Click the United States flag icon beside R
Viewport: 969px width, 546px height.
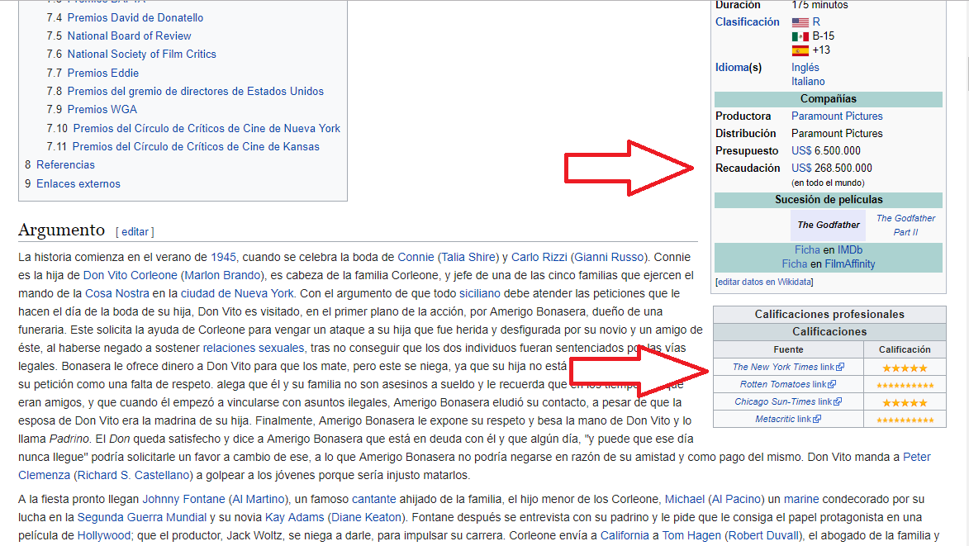pos(800,22)
